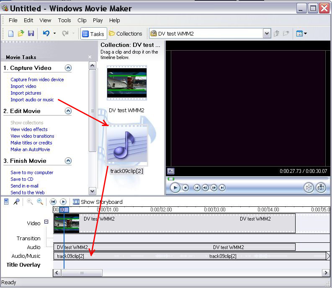The width and height of the screenshot is (332, 288).
Task: Click the monitor Play button
Action: tap(175, 188)
